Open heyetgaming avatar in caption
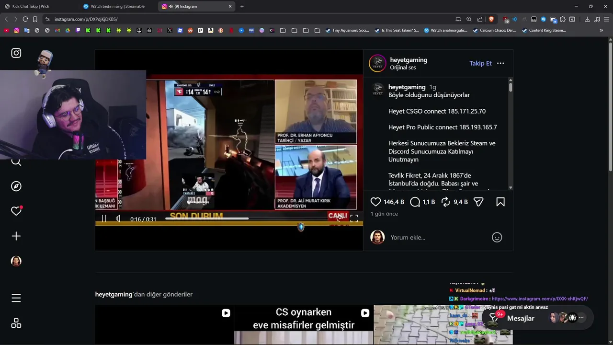 click(x=378, y=89)
